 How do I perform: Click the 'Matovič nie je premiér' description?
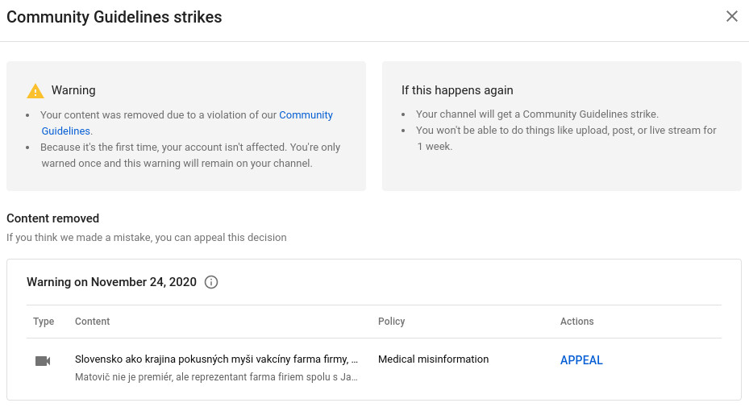tap(215, 376)
